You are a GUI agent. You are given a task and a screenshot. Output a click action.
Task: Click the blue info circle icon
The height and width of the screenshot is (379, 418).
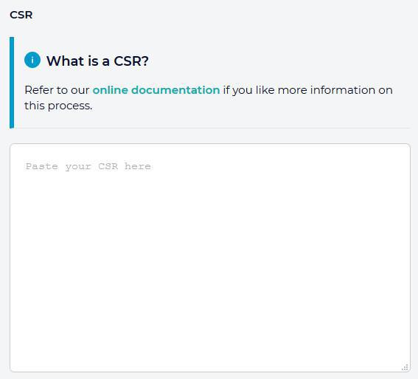click(x=32, y=60)
